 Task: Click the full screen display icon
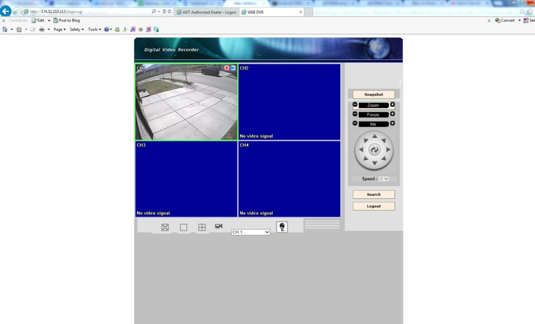(x=165, y=226)
